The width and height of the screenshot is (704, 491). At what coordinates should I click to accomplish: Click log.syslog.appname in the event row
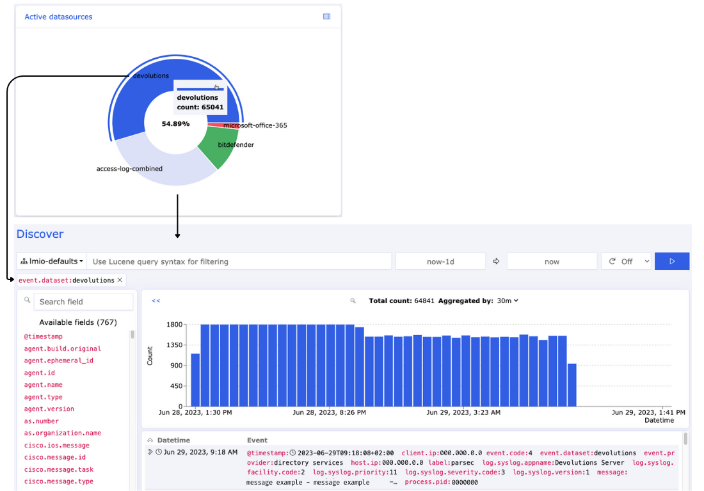click(553, 463)
